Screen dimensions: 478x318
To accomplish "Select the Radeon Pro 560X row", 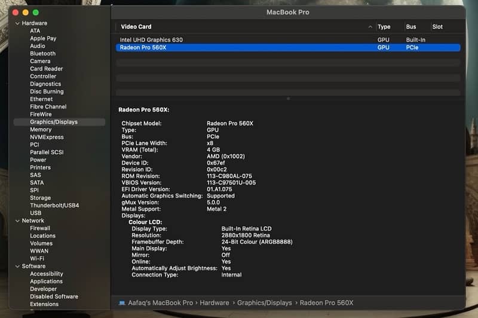I will click(x=143, y=47).
